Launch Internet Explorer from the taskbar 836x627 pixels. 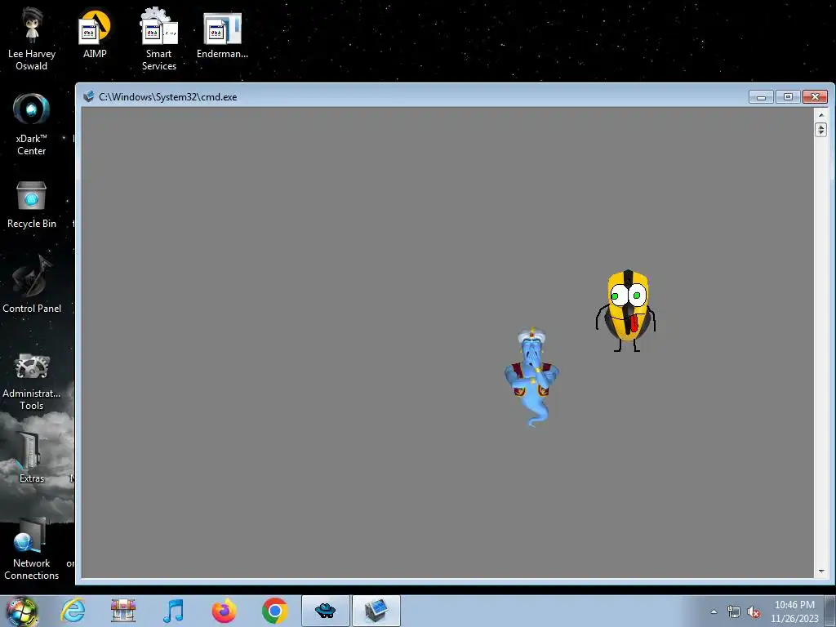73,611
